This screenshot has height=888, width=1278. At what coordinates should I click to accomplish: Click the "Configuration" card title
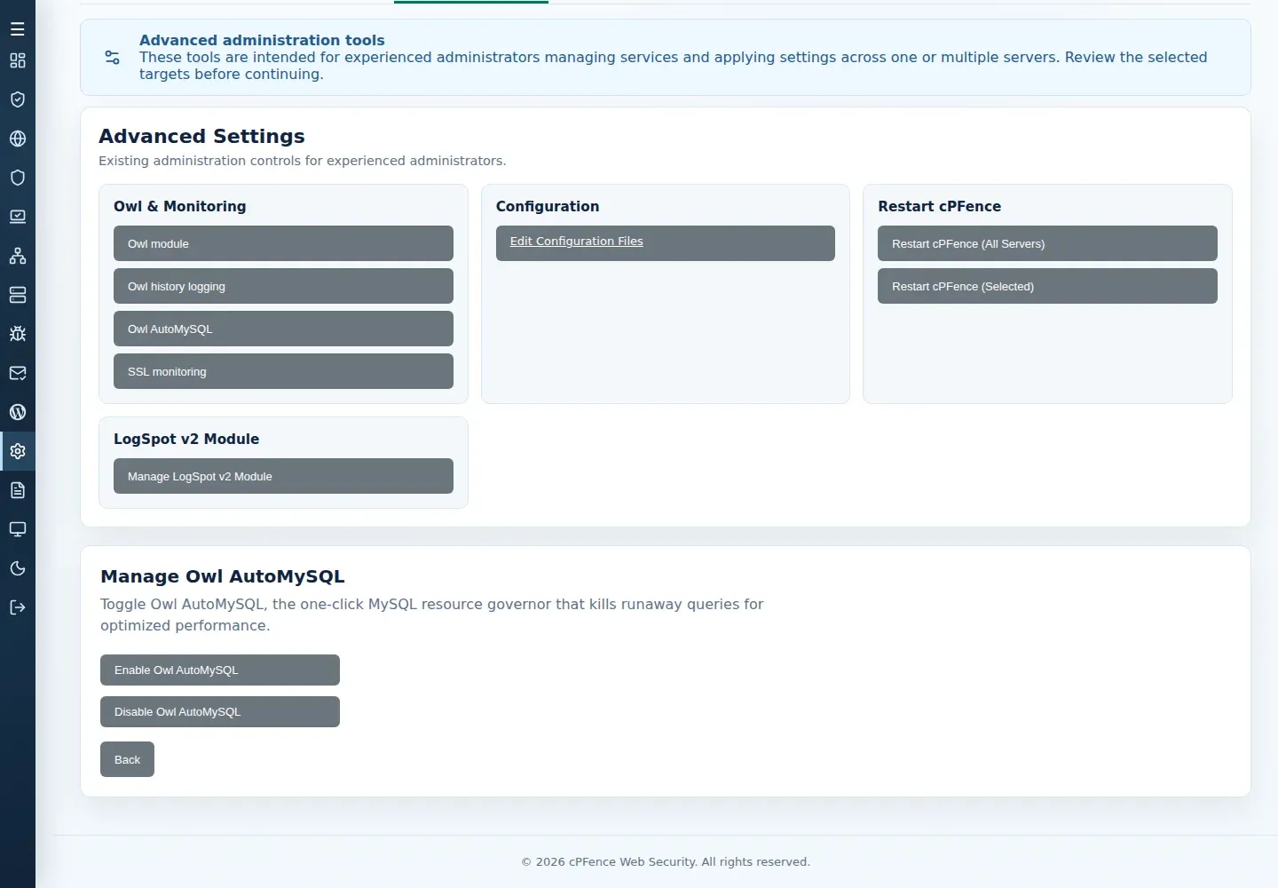tap(548, 206)
